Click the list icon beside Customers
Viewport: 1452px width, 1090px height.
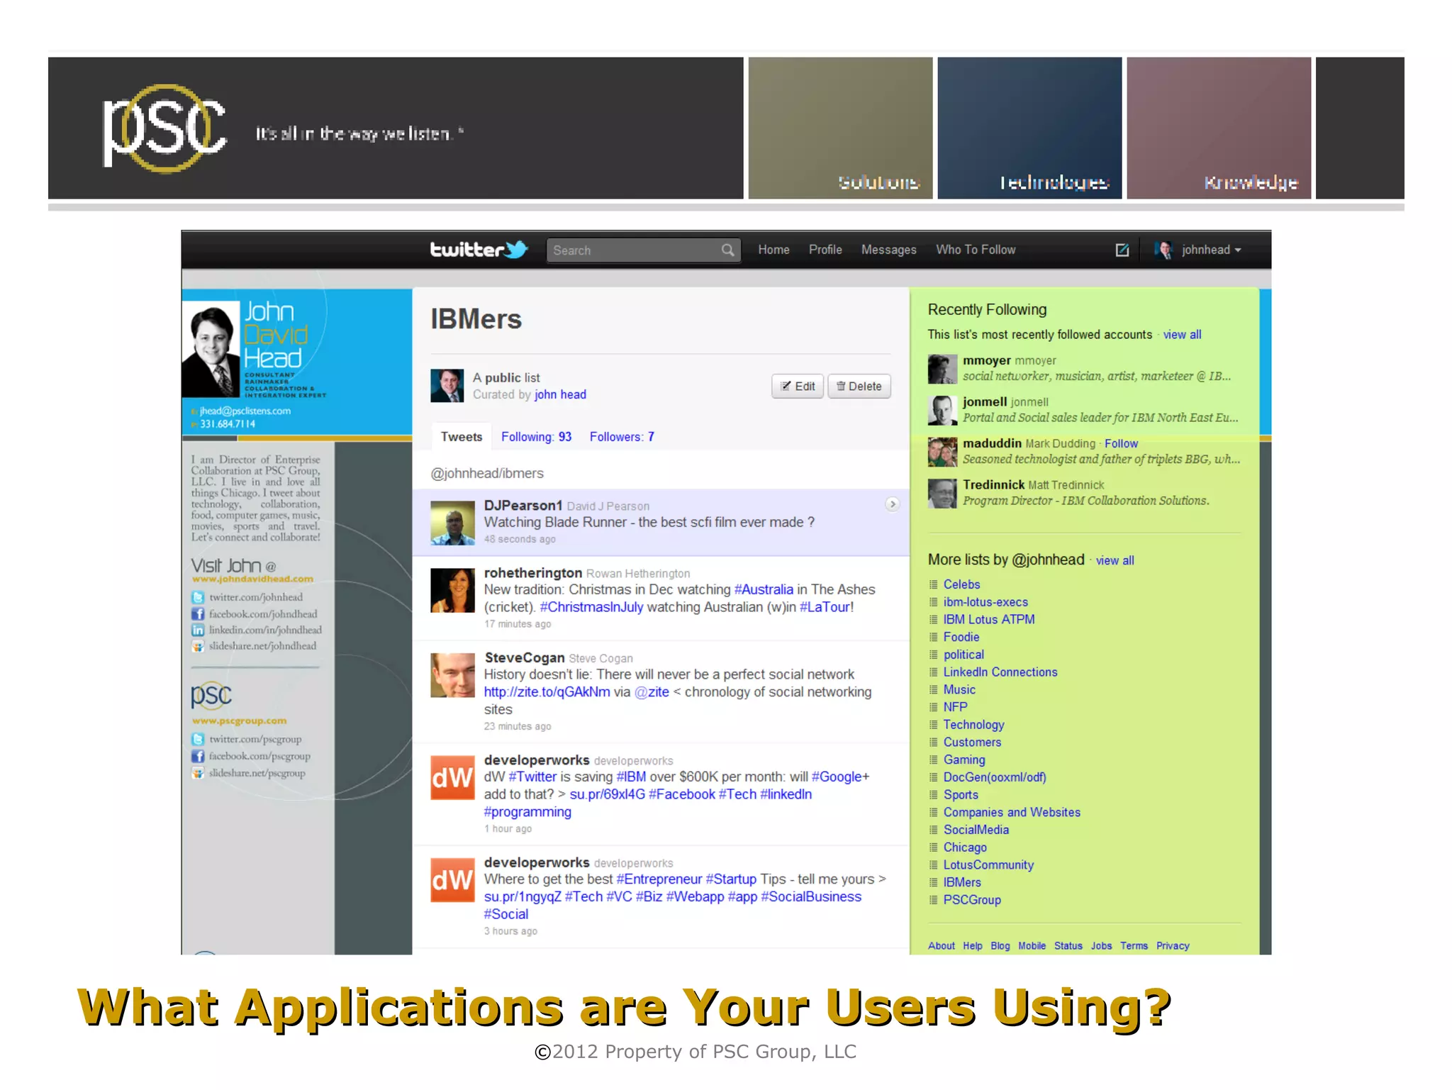(x=933, y=742)
